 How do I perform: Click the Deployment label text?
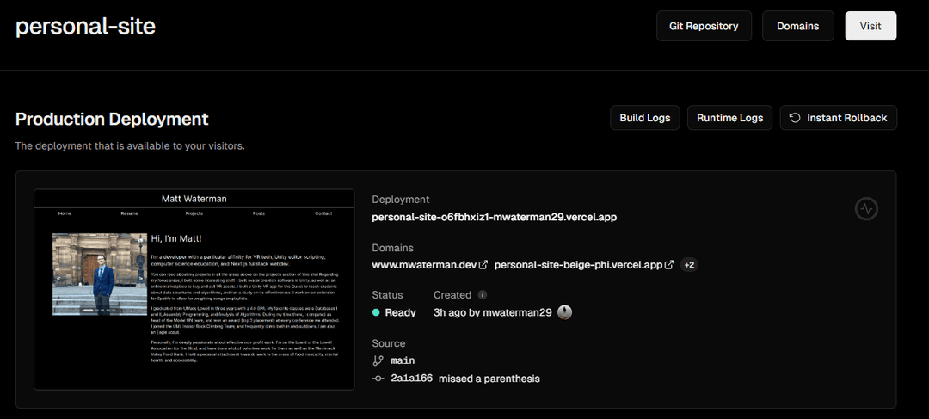tap(401, 200)
